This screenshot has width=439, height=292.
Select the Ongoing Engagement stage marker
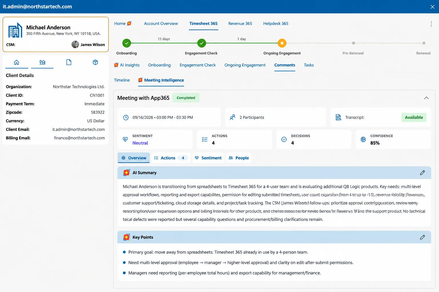pos(282,43)
